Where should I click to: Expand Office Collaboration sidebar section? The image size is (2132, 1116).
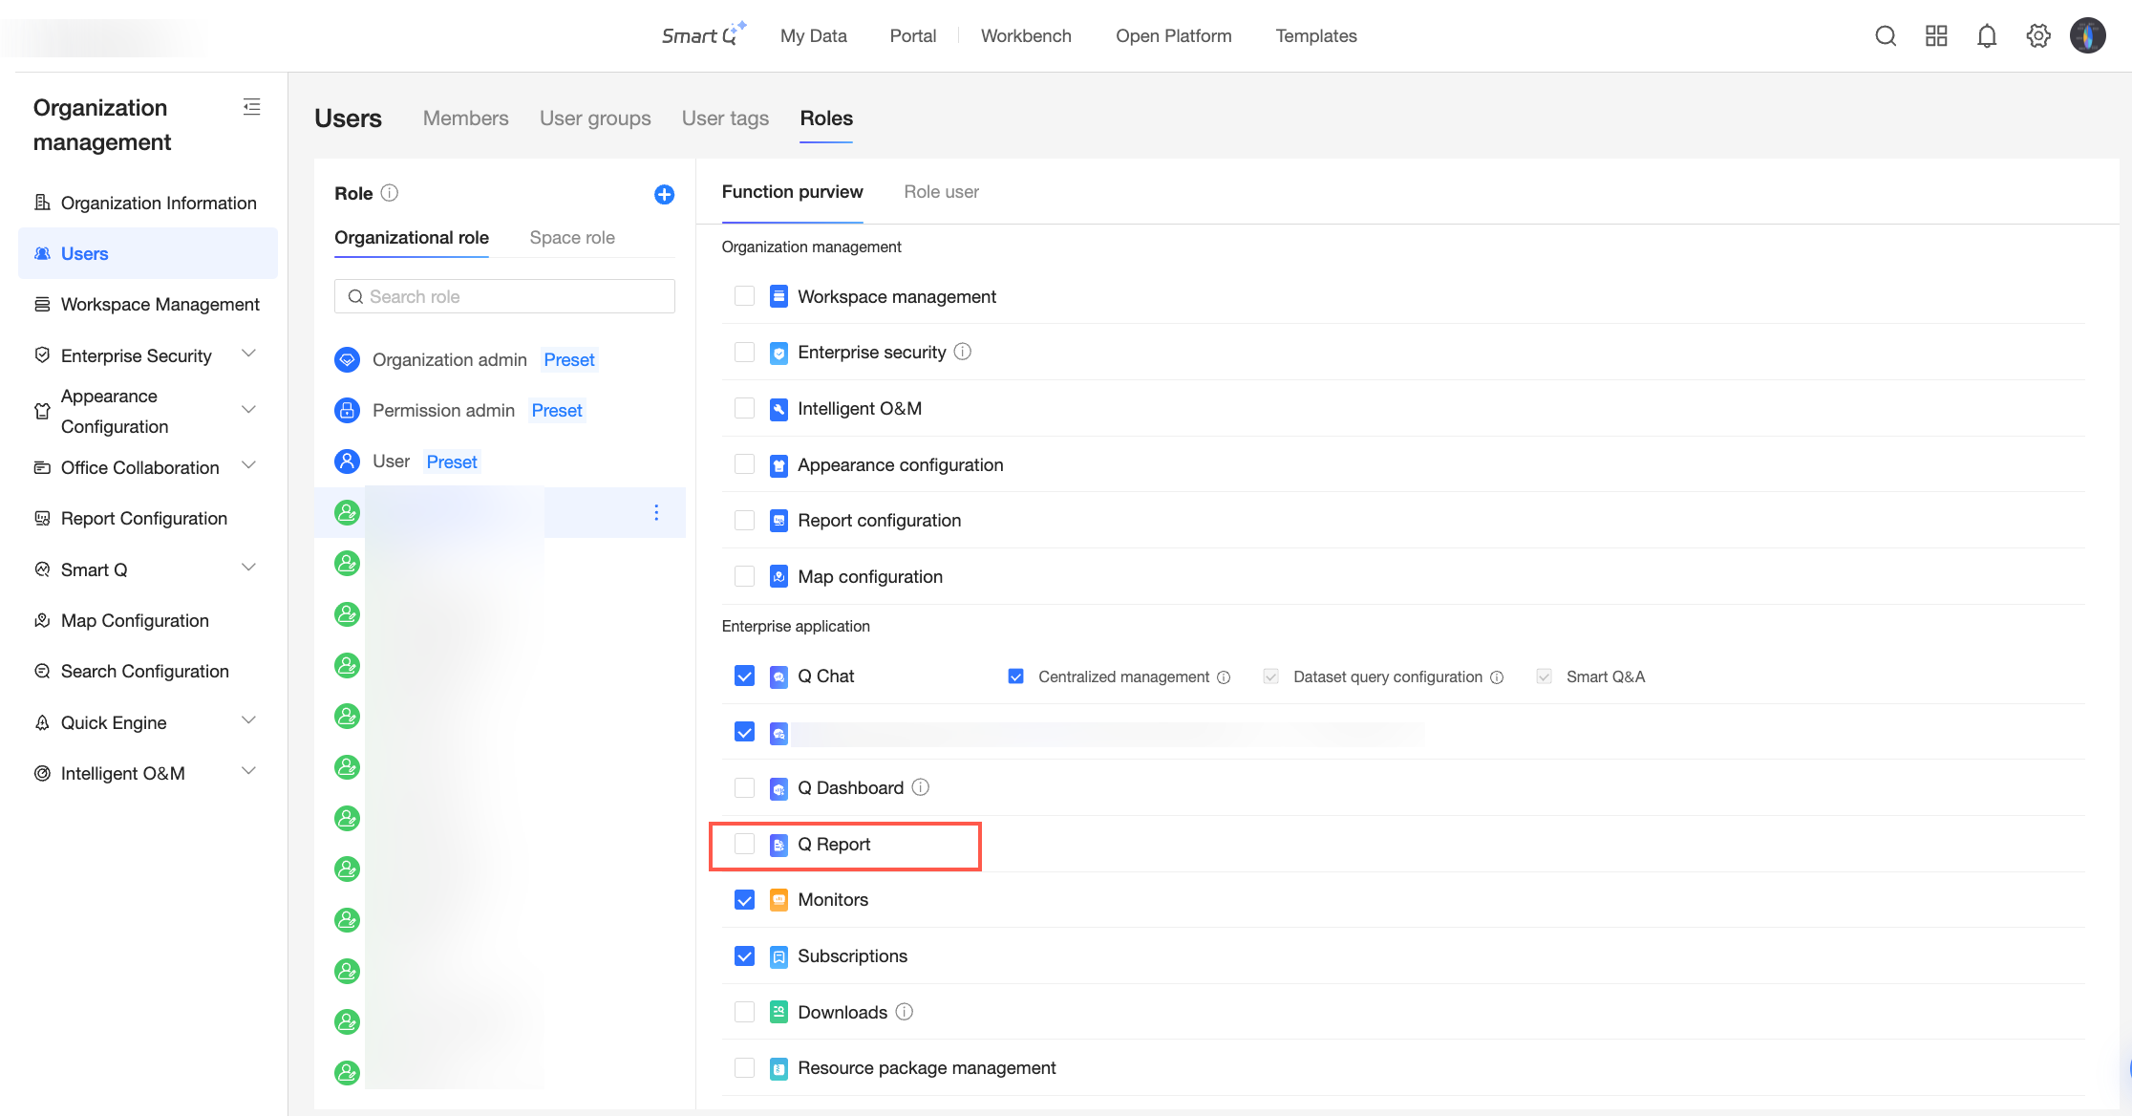pyautogui.click(x=249, y=465)
